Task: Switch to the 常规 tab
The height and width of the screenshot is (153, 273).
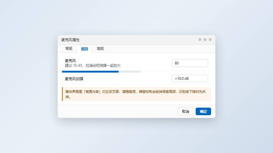Action: pyautogui.click(x=69, y=49)
